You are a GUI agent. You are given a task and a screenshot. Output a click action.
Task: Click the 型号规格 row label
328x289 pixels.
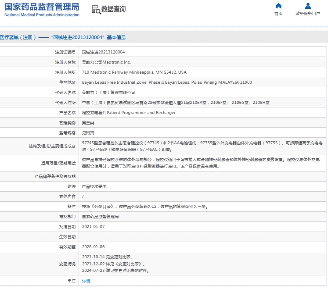[x=67, y=133]
